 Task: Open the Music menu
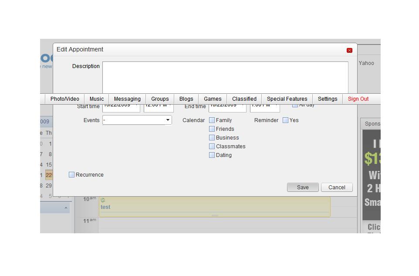coord(96,99)
